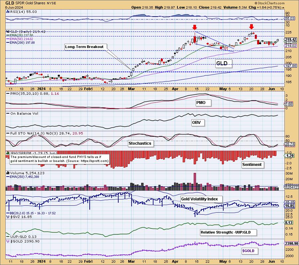Click the 0.13 relative strength value tag
The image size is (299, 265).
click(289, 223)
